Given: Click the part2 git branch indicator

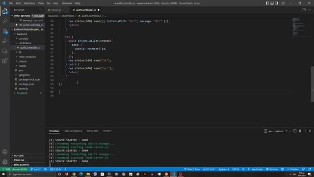Looking at the screenshot, I should 36,169.
